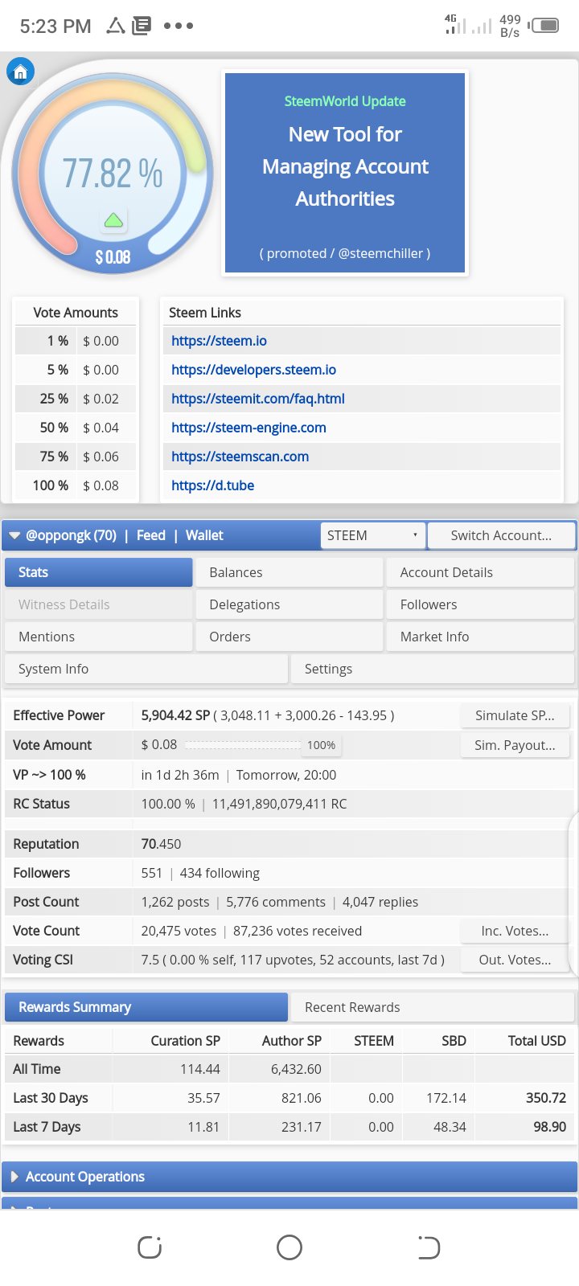Open the SteemWorld Update promoted banner

[x=345, y=172]
